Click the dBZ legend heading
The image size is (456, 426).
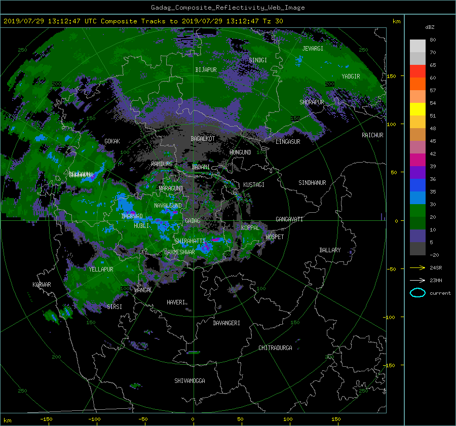430,27
